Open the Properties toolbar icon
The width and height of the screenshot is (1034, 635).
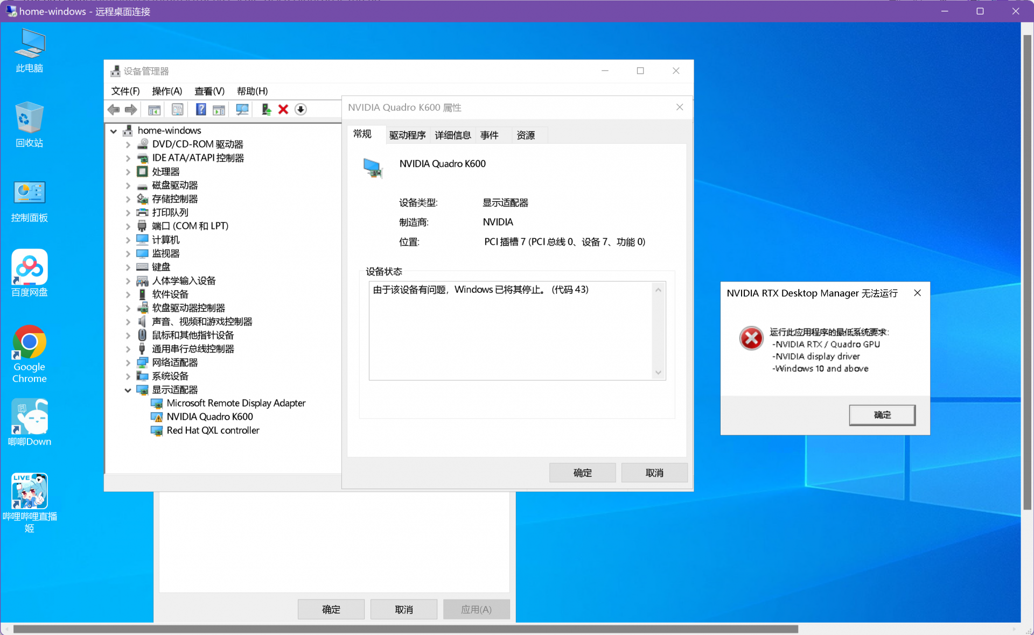[x=177, y=110]
